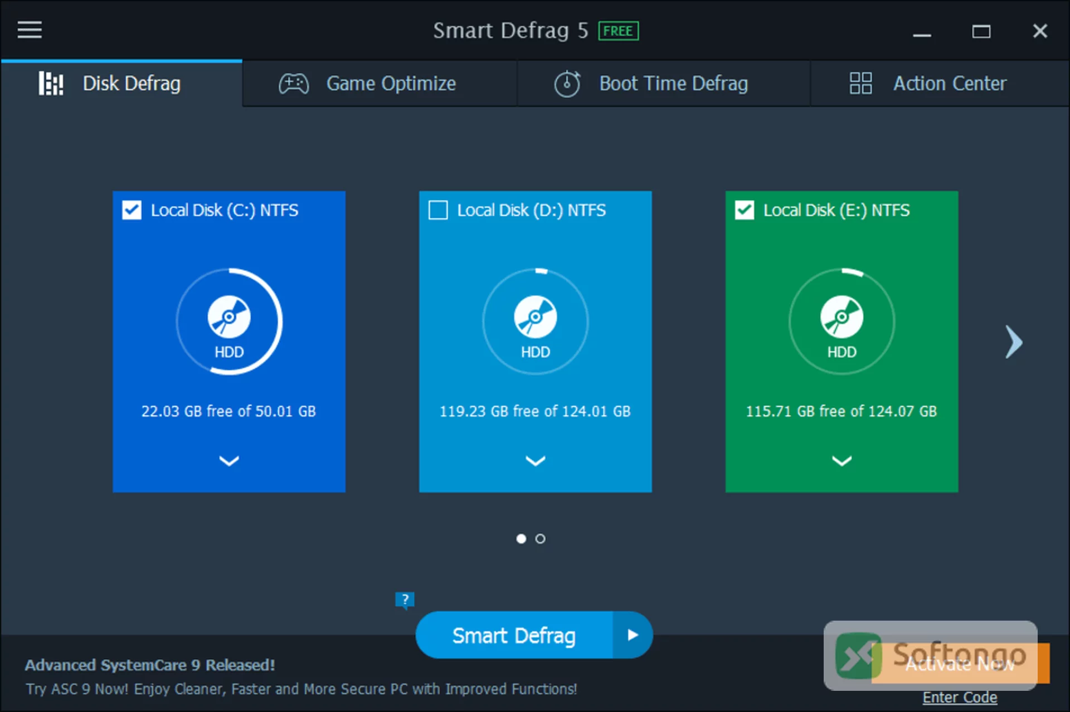The image size is (1070, 712).
Task: Uncheck Local Disk (E:) checkbox
Action: coord(745,210)
